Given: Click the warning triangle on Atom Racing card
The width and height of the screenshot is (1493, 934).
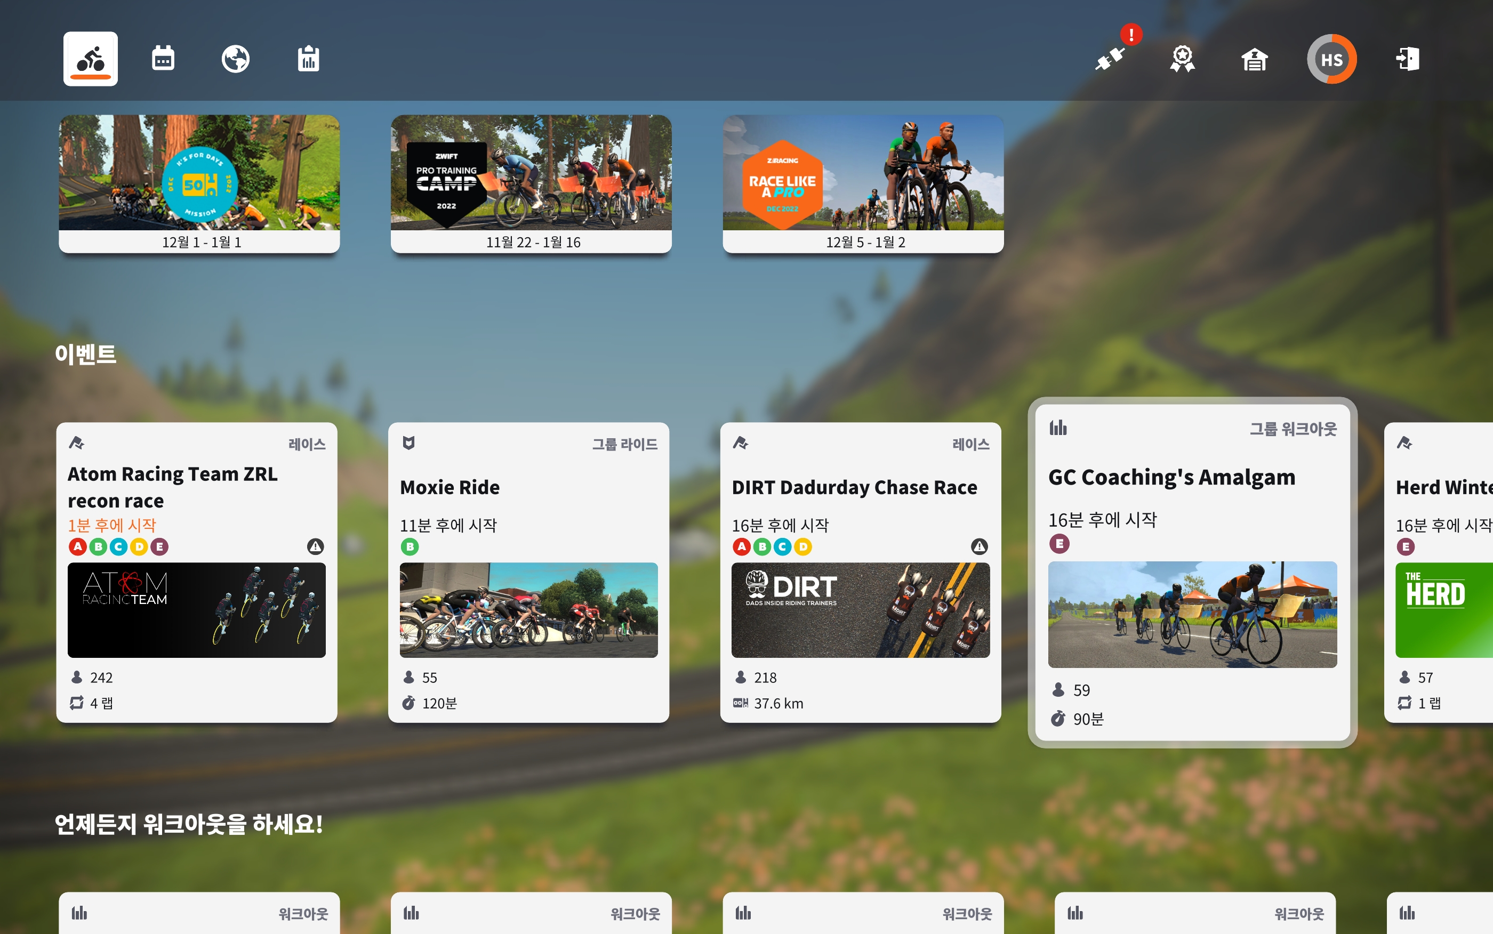Looking at the screenshot, I should (x=316, y=546).
